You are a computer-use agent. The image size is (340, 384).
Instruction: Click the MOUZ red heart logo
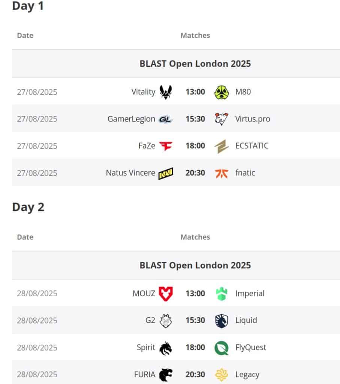pyautogui.click(x=165, y=294)
